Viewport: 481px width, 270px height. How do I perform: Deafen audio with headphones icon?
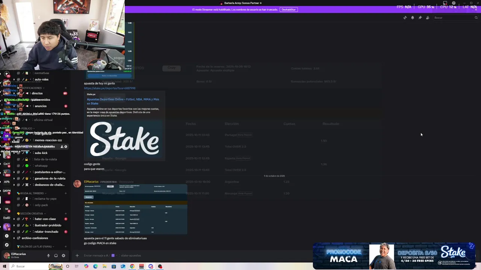pos(56,256)
